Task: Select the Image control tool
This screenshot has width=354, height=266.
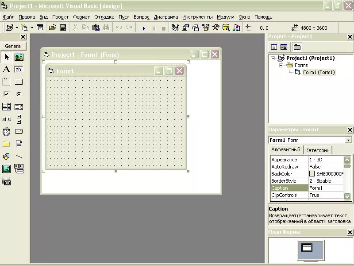Action: [x=7, y=169]
